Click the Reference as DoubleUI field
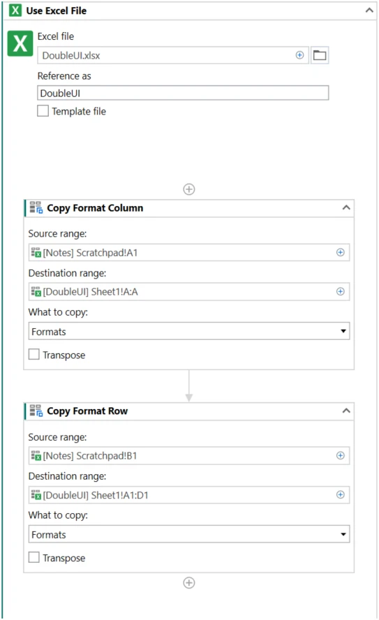 point(183,94)
